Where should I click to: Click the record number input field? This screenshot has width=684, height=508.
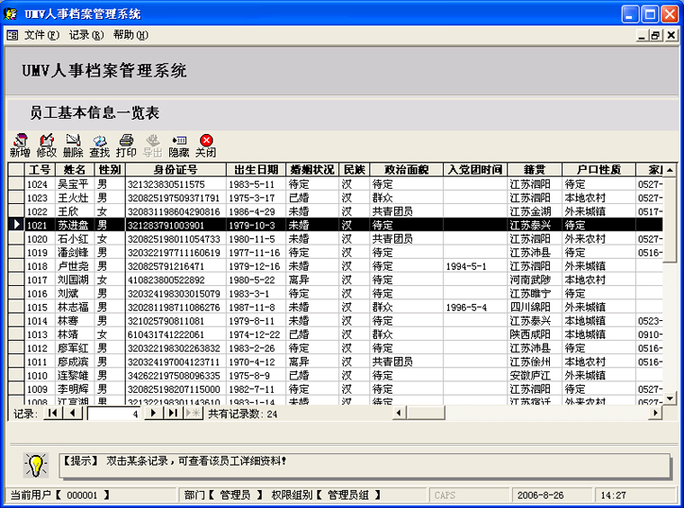click(x=113, y=414)
